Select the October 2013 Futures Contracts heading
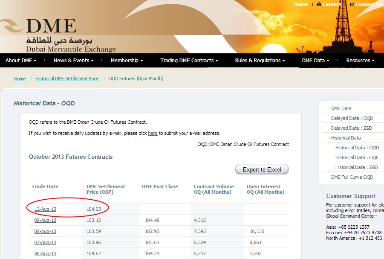Viewport: 384px width, 259px height. point(71,157)
